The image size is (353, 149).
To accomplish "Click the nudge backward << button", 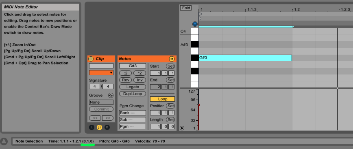I will [x=95, y=118].
